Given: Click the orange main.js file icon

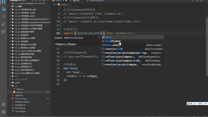Looking at the screenshot, I should coord(14,92).
